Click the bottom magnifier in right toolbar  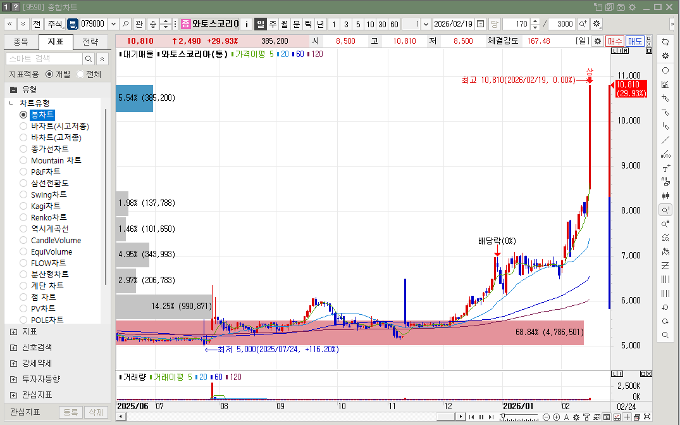665,335
